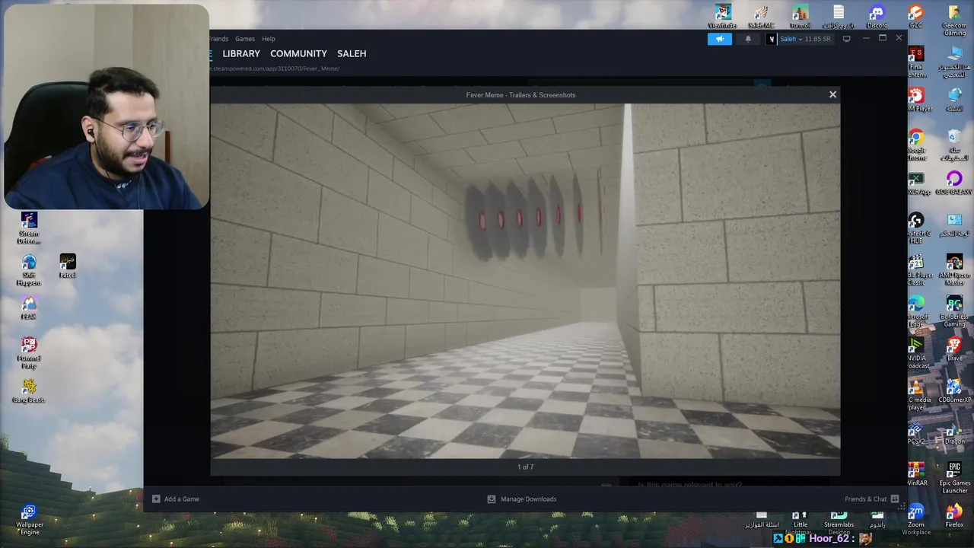Click the Manage Downloads download icon

pos(492,499)
